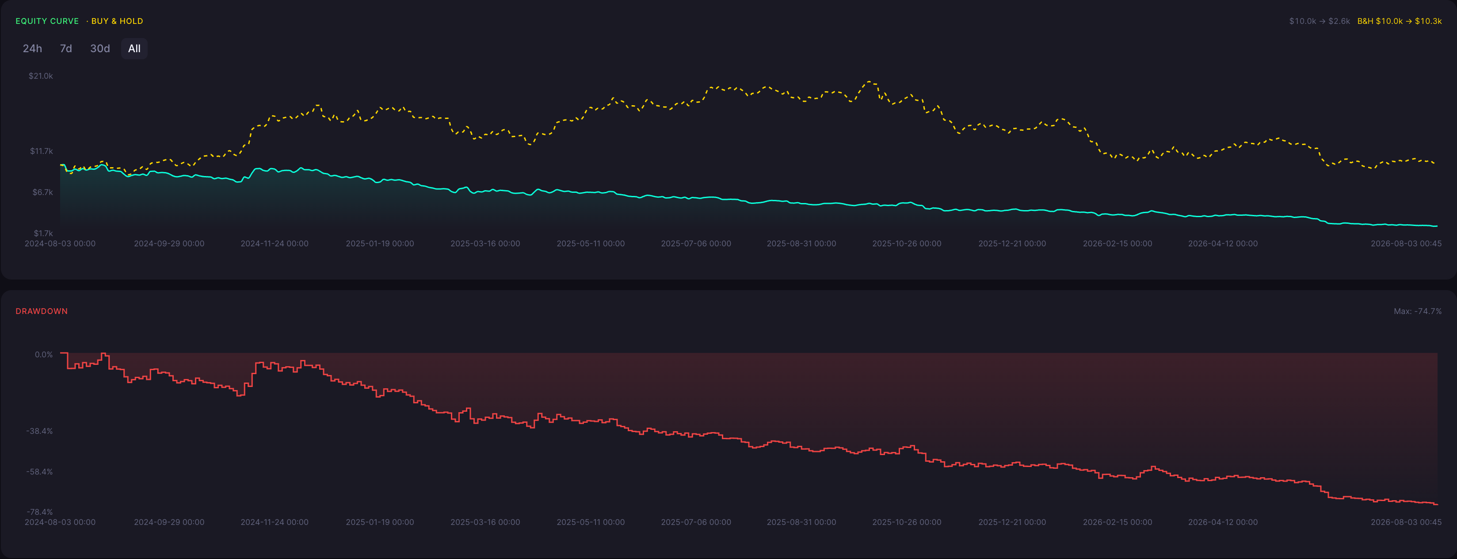The width and height of the screenshot is (1457, 559).
Task: Click 2025-10-26 00:00 on the drawdown chart axis
Action: pyautogui.click(x=907, y=522)
